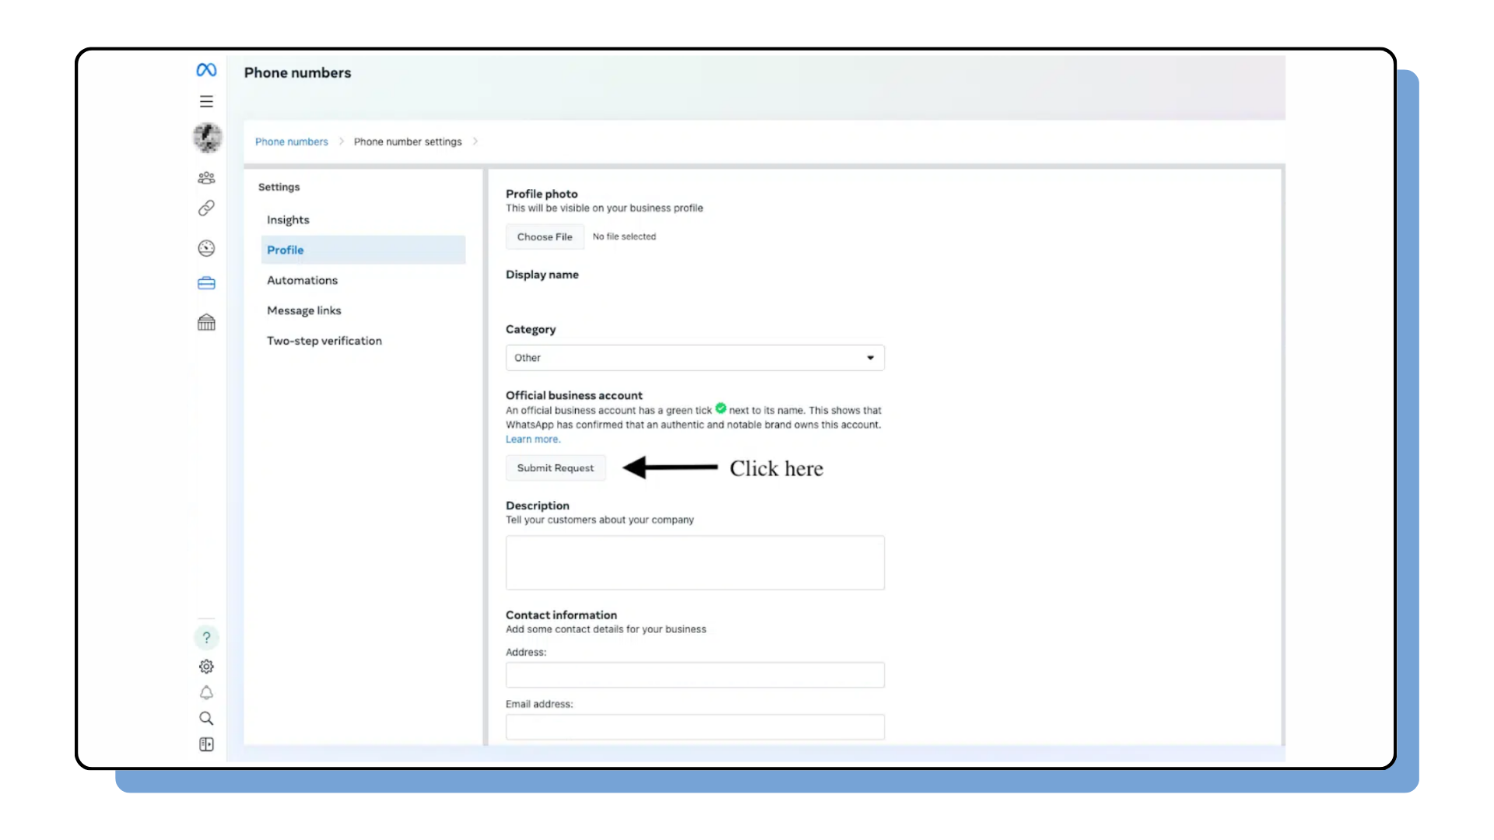
Task: Open the Profile settings menu item
Action: [286, 249]
